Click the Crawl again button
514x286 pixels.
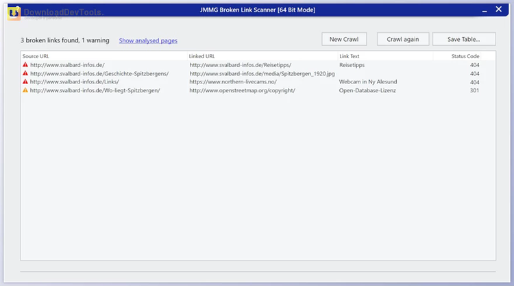point(403,39)
